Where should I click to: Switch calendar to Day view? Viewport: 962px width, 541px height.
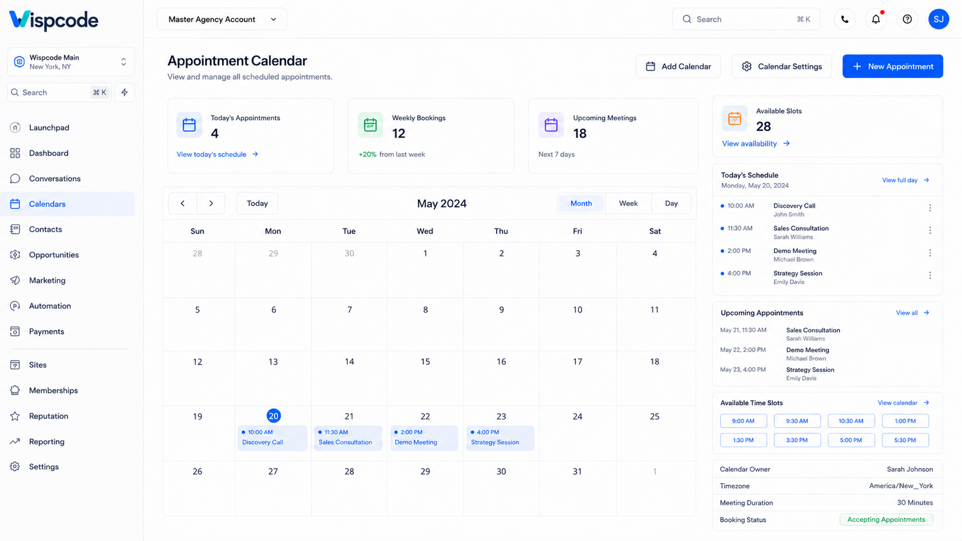click(x=671, y=204)
